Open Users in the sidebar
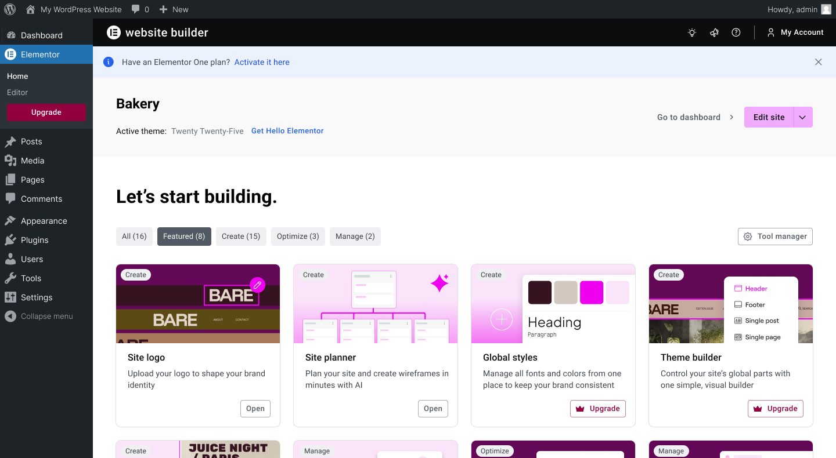The image size is (836, 458). [46, 259]
